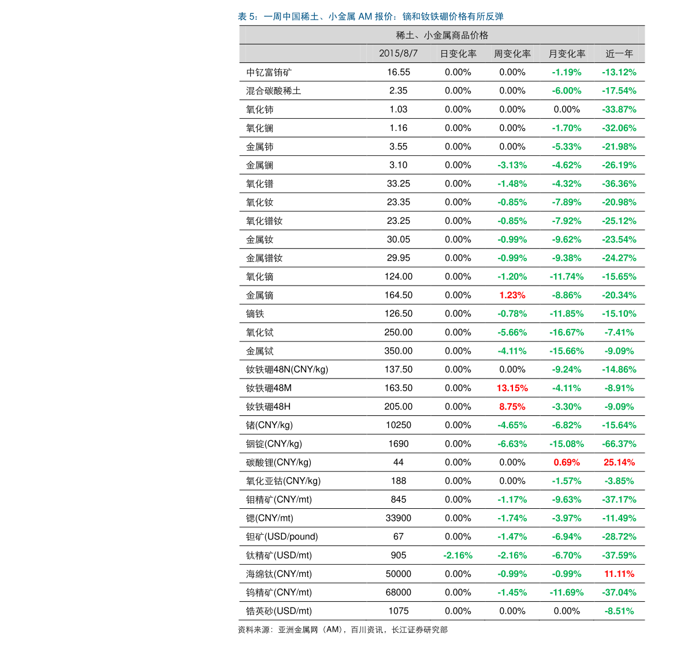Select the 近一年 column header
The image size is (688, 645).
619,54
